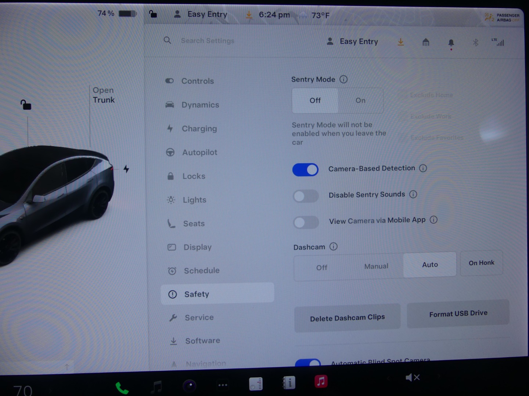
Task: Unlock car using padlock icon beside vehicle
Action: (26, 105)
